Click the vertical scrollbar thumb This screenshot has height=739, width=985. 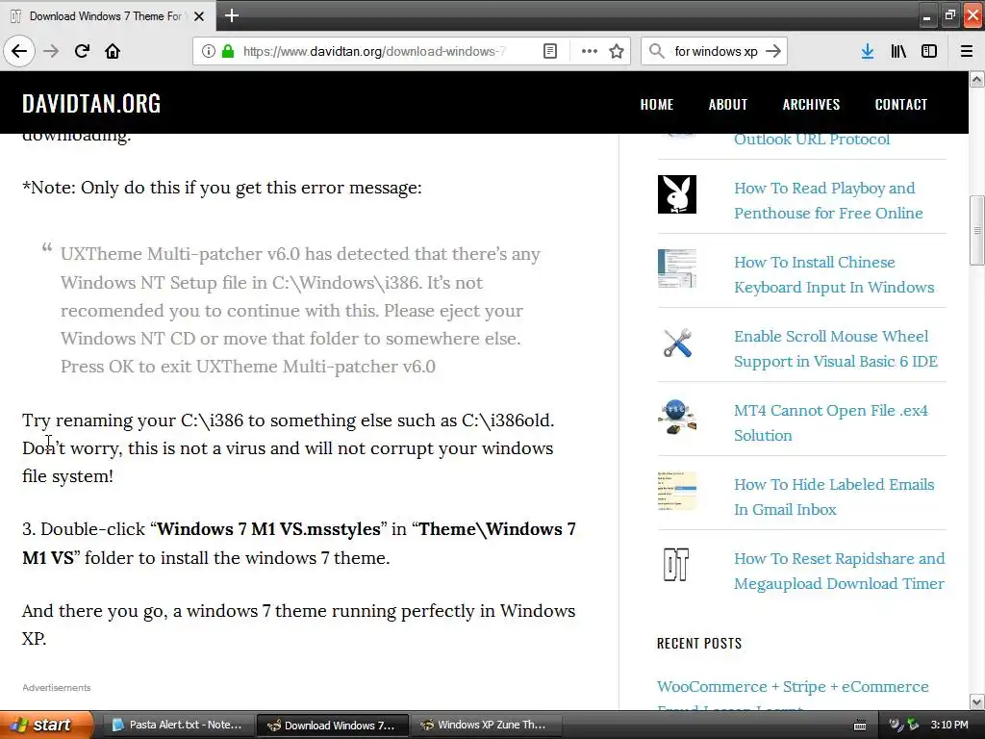[x=976, y=231]
